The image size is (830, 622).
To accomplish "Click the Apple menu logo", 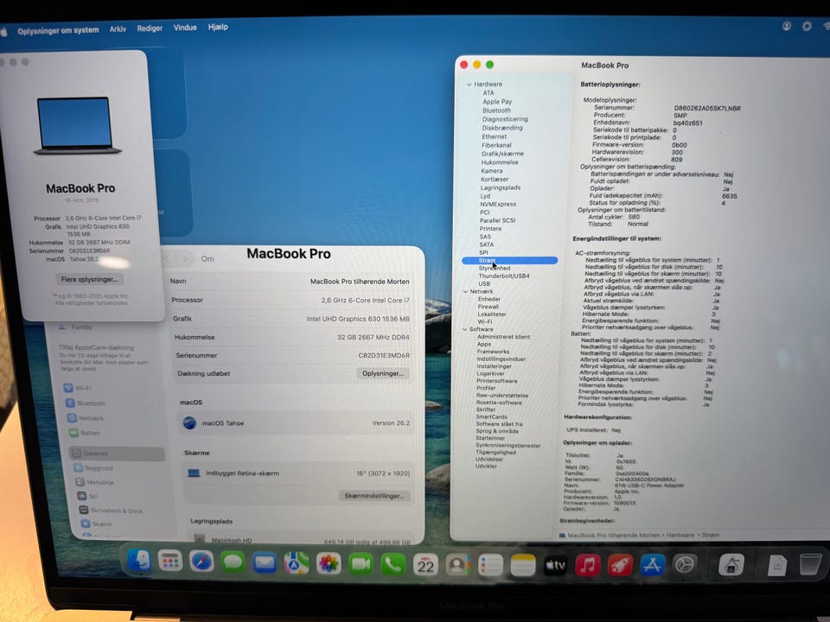I will tap(3, 32).
